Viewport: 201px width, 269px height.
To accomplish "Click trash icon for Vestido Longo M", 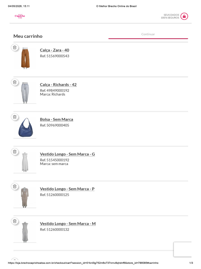I will [15, 221].
